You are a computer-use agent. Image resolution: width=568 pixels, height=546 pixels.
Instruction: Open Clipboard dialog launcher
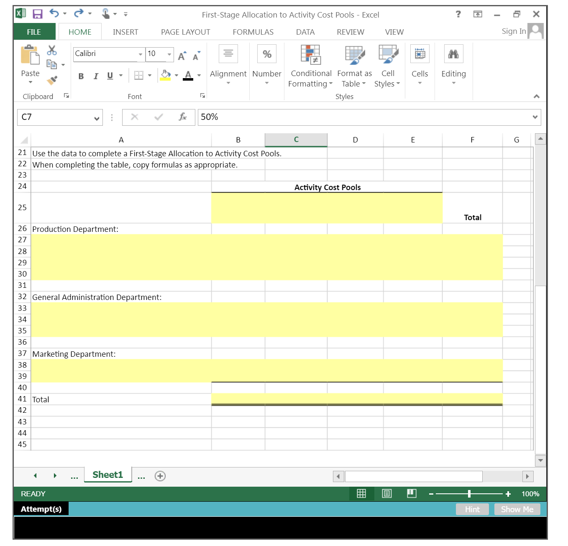click(x=66, y=96)
